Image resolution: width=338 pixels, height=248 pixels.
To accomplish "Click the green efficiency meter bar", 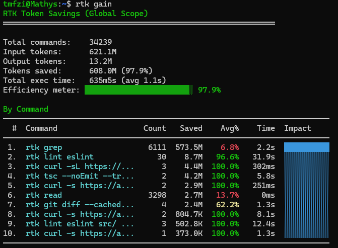I will point(137,90).
